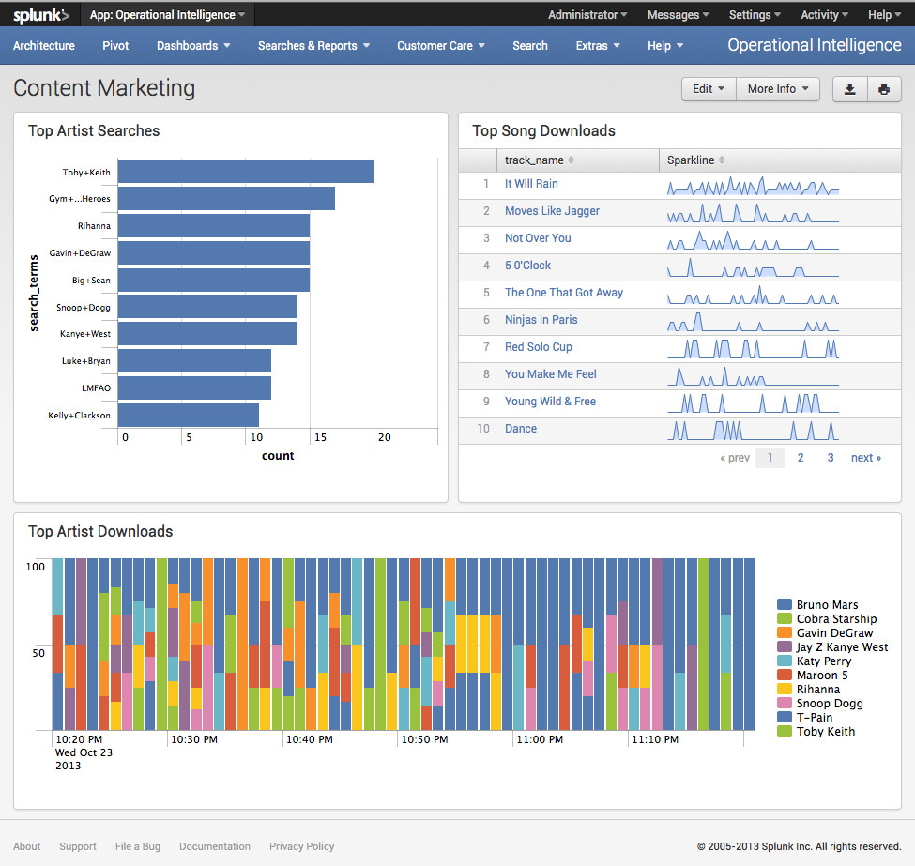Open the Search navigation item
Image resolution: width=915 pixels, height=866 pixels.
tap(530, 46)
